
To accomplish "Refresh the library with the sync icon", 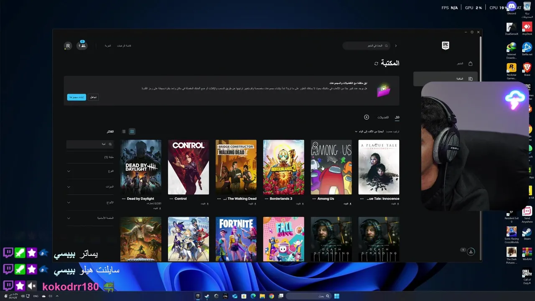I will coord(376,64).
